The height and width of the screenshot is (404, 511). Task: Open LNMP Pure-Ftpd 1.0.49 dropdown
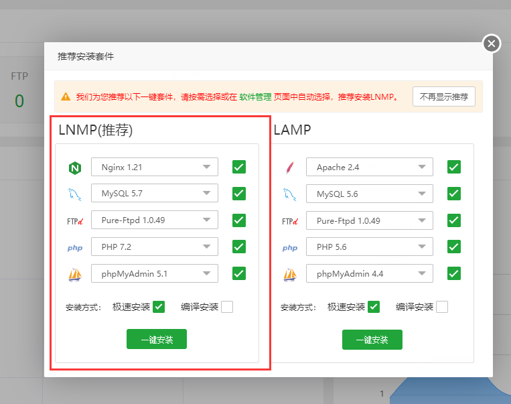[155, 220]
